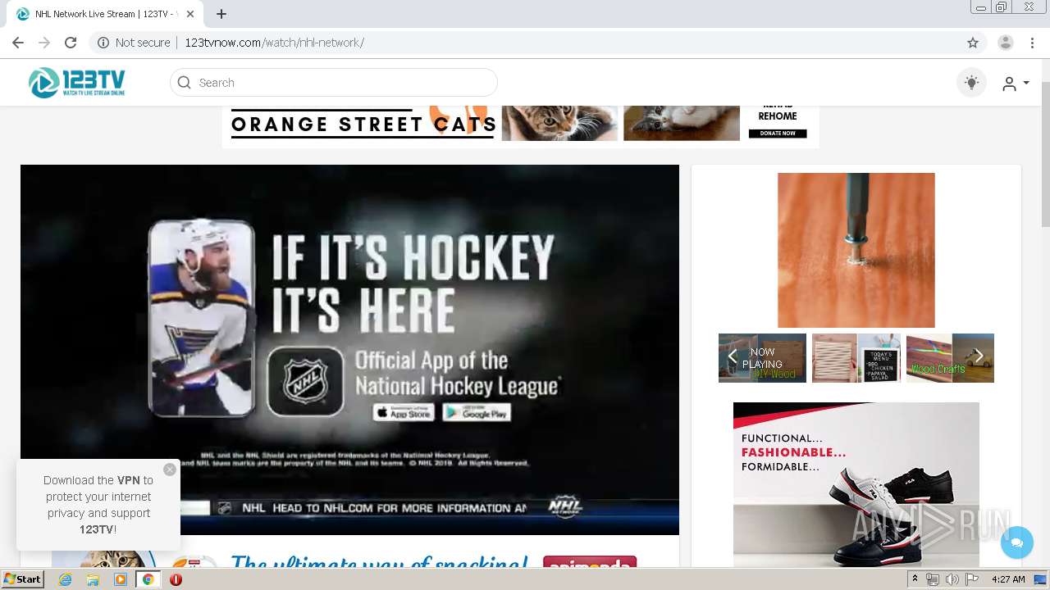Click the Google Play badge in video
Screen dimensions: 1050x590
tap(477, 412)
